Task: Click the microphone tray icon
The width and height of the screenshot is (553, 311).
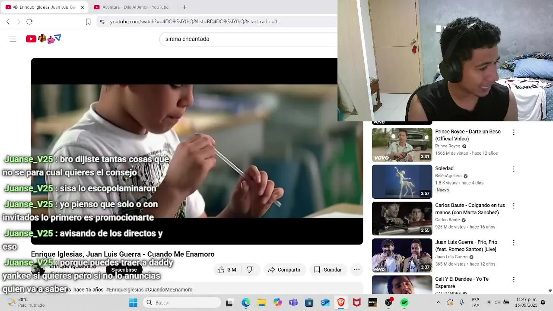Action: (462, 302)
